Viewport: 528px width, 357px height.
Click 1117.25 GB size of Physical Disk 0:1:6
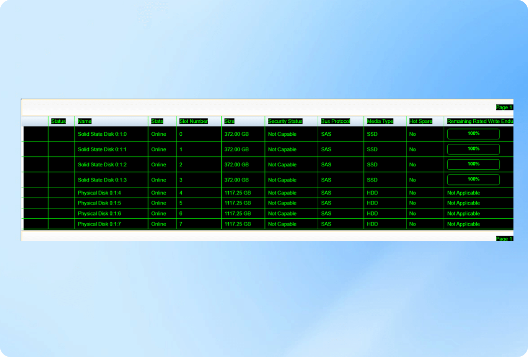[x=238, y=214]
